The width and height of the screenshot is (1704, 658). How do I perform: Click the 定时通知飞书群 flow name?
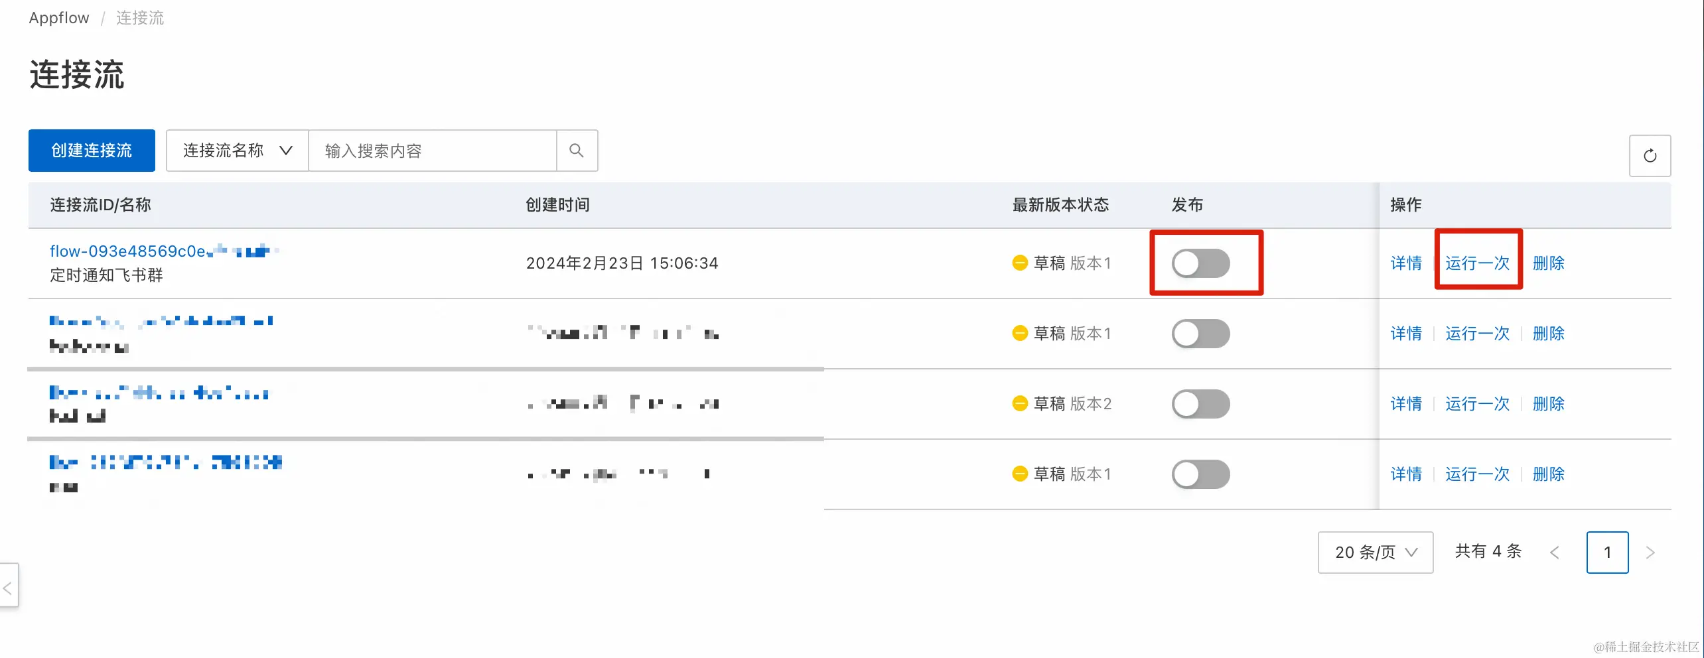coord(106,275)
